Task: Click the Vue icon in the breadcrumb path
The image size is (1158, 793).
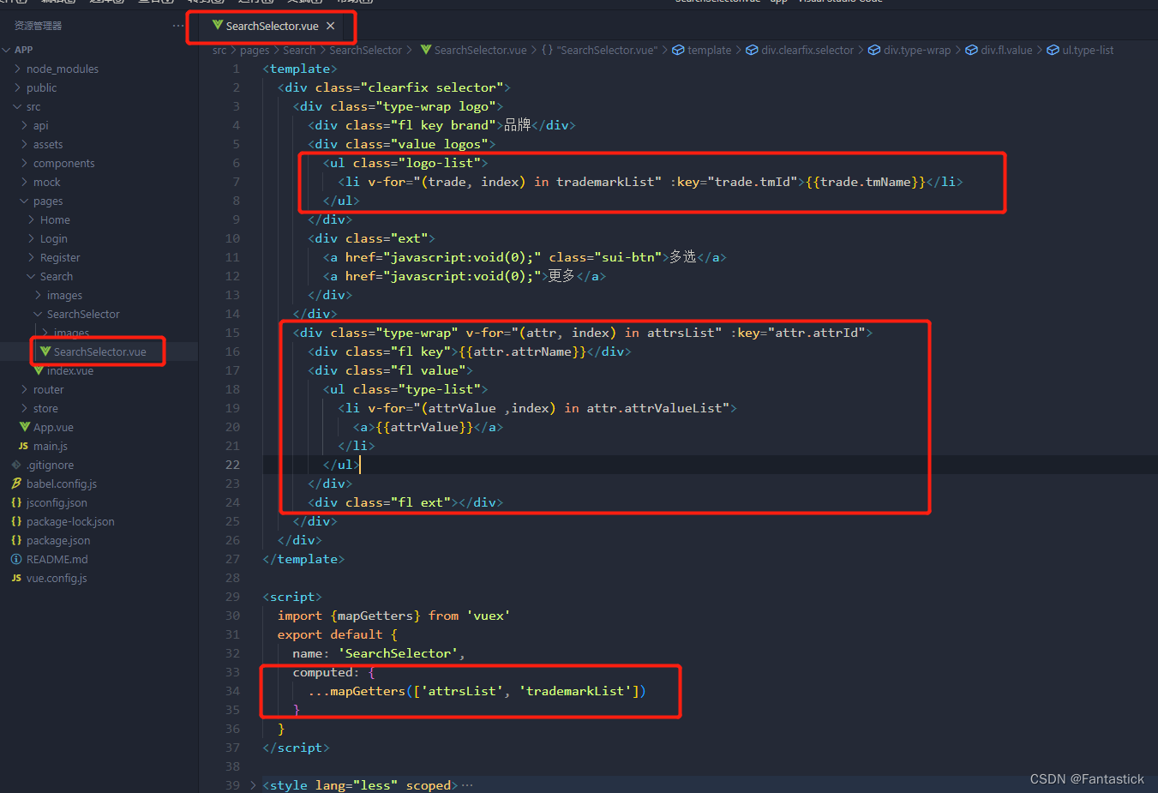Action: (426, 50)
